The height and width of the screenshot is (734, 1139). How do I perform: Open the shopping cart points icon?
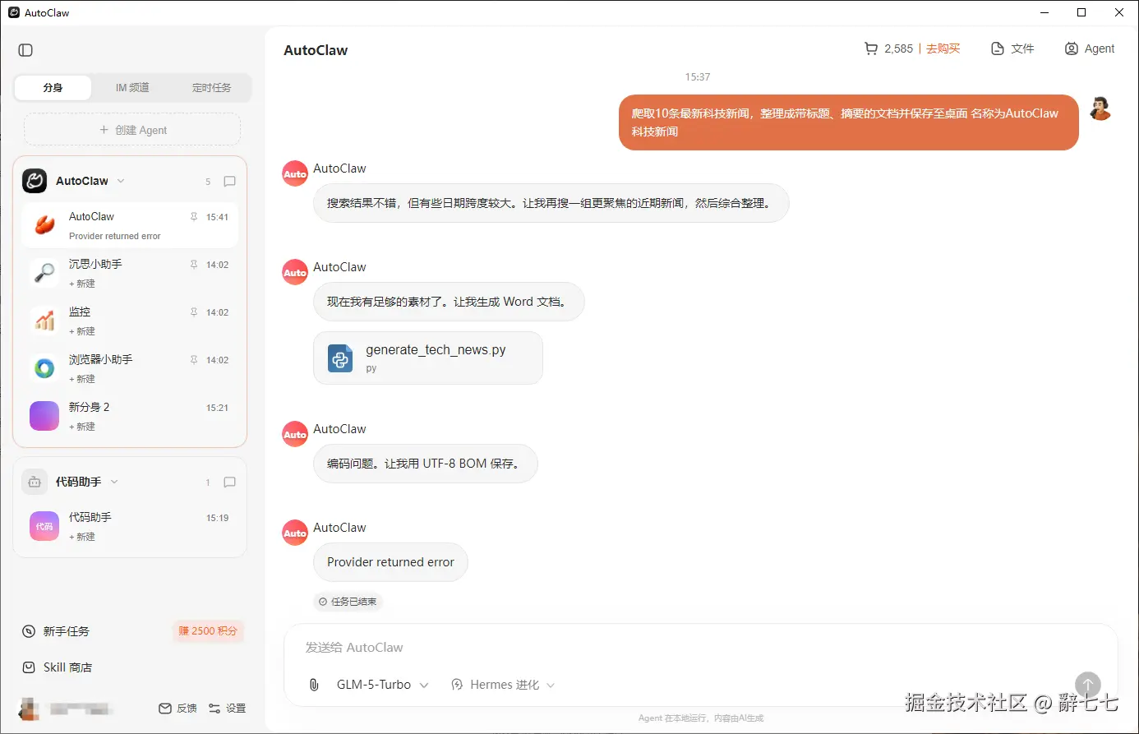coord(871,48)
